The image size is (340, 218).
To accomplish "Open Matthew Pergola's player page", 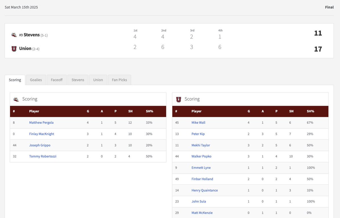I will pyautogui.click(x=41, y=123).
